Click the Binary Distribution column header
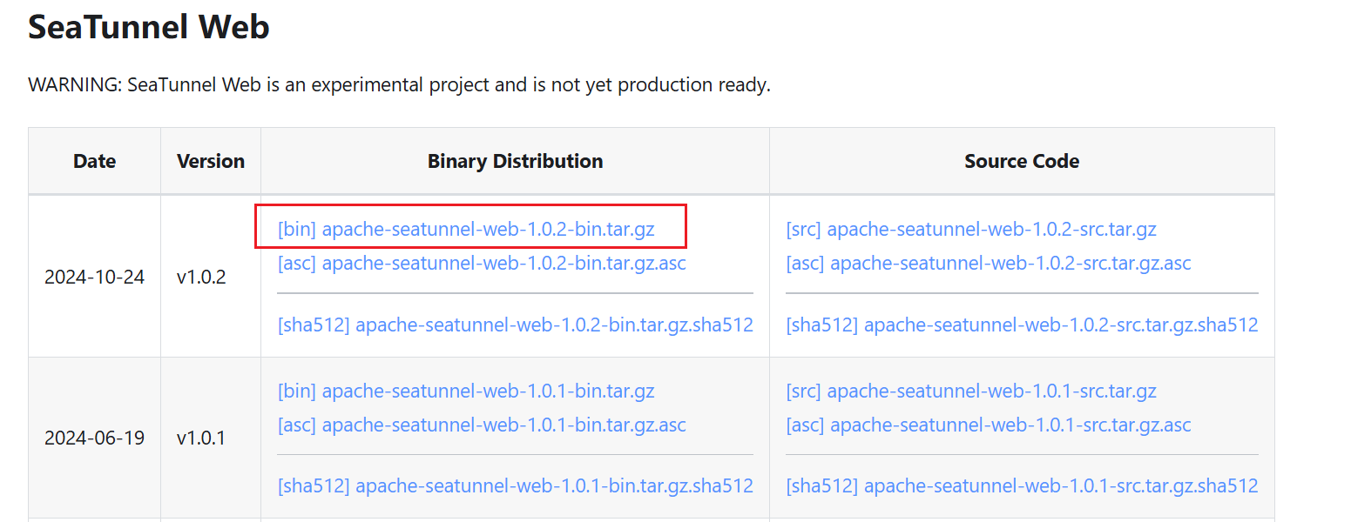This screenshot has height=522, width=1351. click(x=516, y=161)
